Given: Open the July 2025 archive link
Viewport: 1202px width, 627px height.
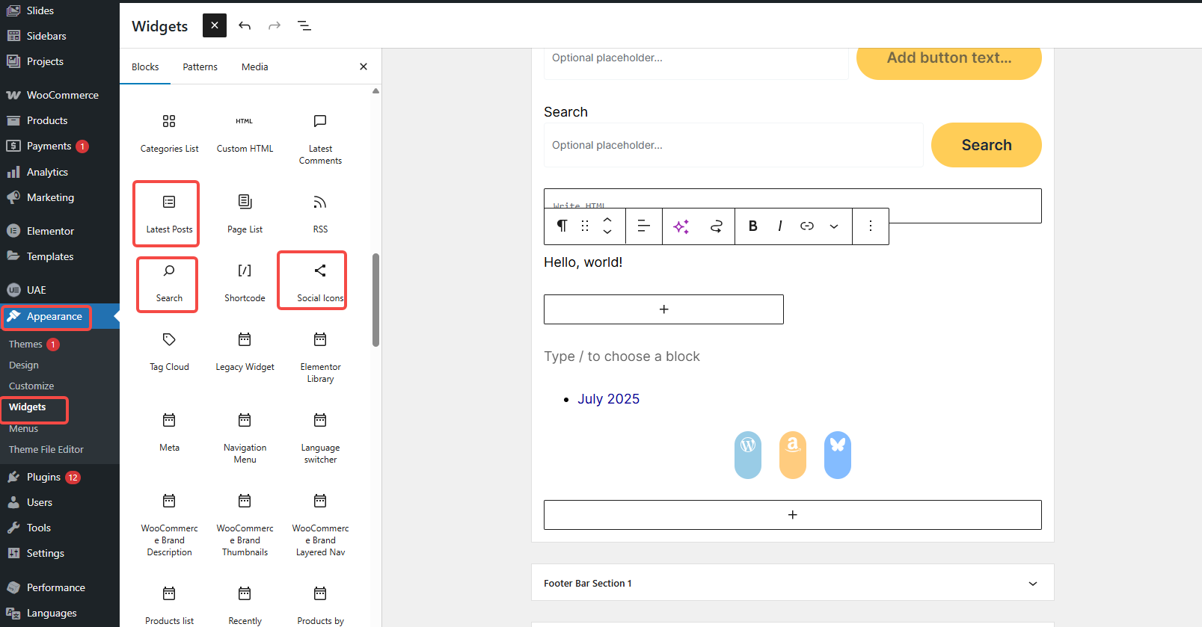Looking at the screenshot, I should tap(608, 399).
